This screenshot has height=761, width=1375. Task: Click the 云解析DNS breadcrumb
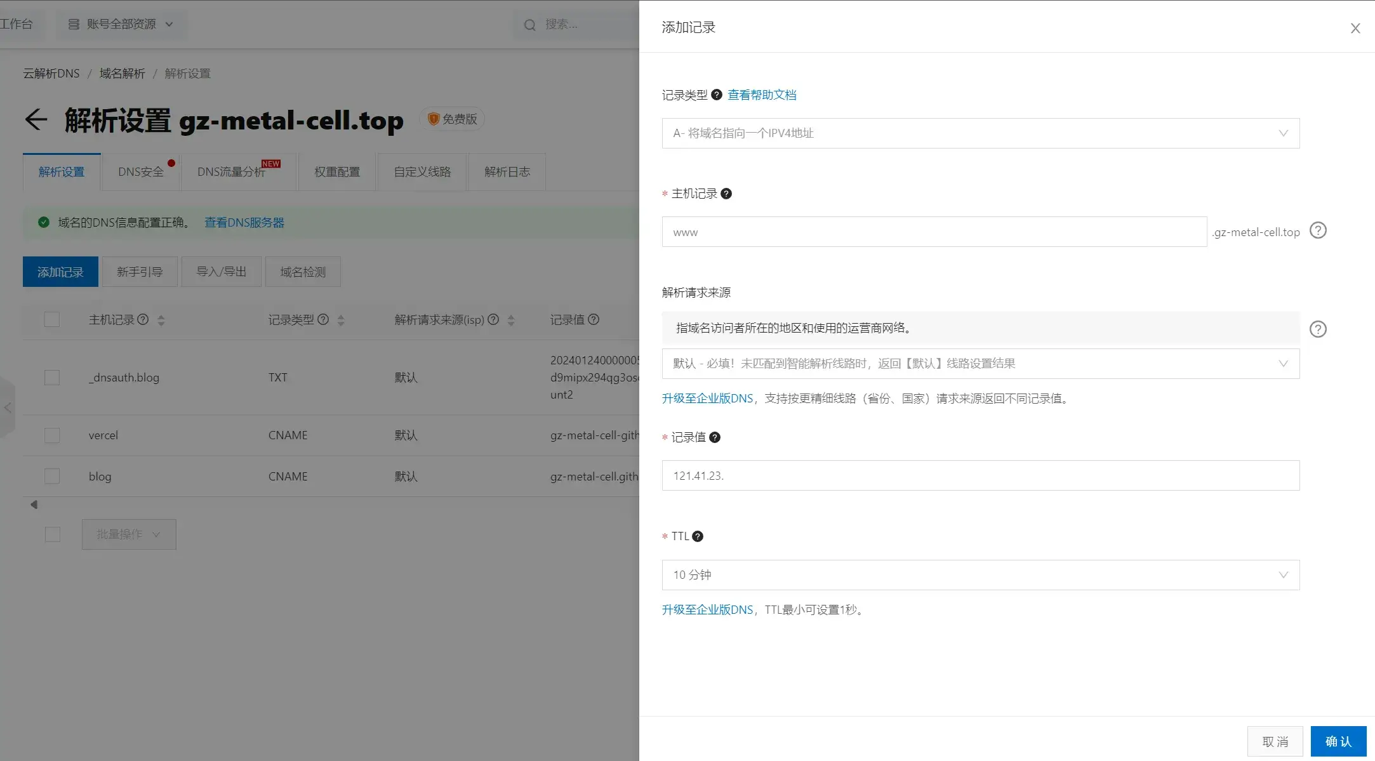(x=51, y=74)
